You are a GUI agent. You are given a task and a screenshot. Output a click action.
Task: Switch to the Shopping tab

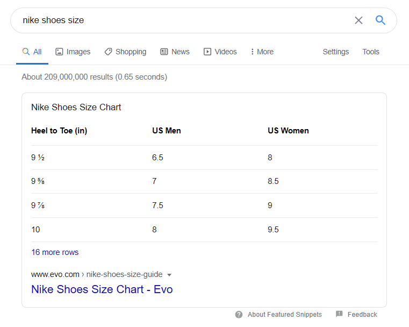(x=125, y=52)
